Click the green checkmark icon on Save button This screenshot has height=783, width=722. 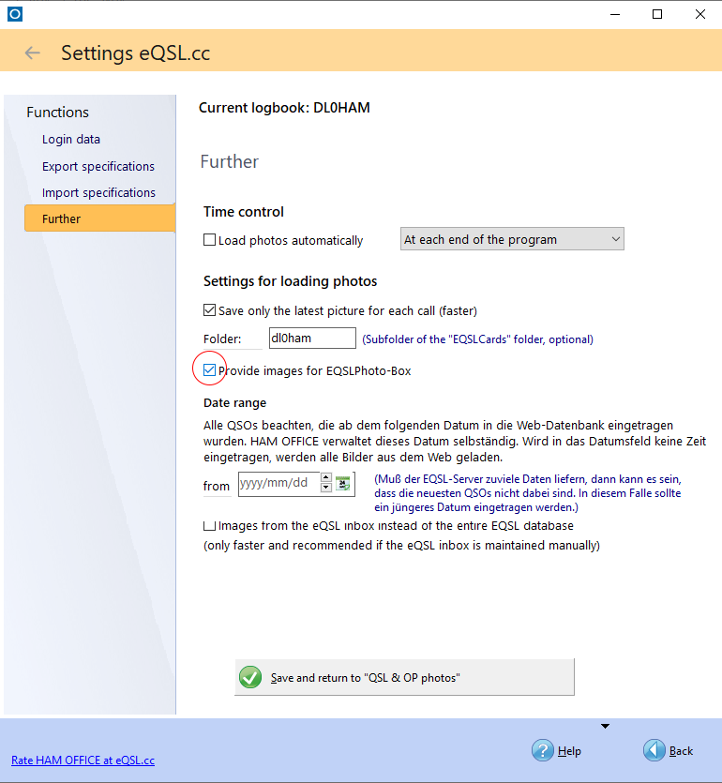(x=250, y=677)
